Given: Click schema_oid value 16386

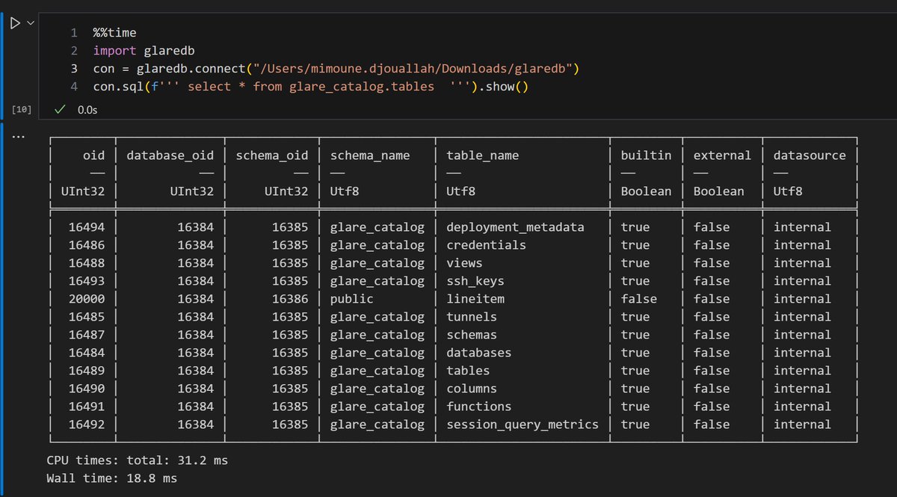Looking at the screenshot, I should point(290,299).
